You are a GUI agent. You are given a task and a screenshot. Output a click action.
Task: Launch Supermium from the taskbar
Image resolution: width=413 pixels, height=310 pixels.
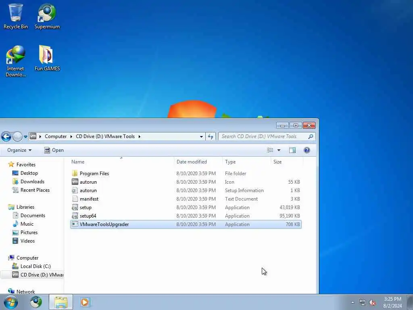click(x=36, y=302)
